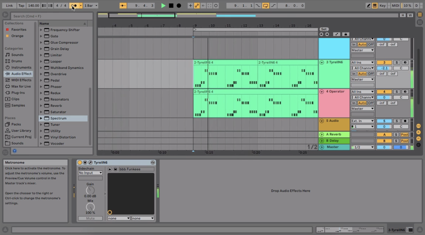Toggle the Follow playback button
Viewport: 425px width, 235px height.
click(123, 6)
